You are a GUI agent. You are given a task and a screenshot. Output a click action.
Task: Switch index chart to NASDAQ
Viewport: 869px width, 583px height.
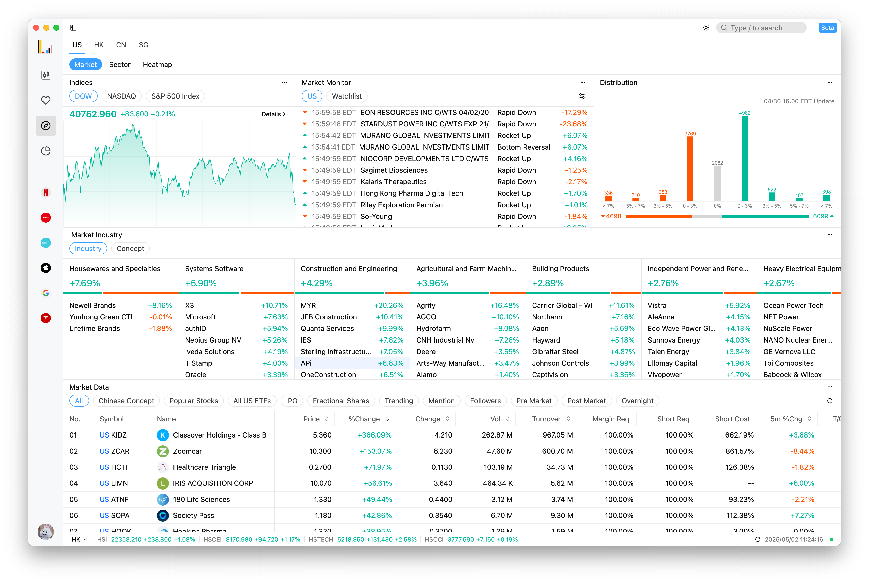tap(121, 96)
